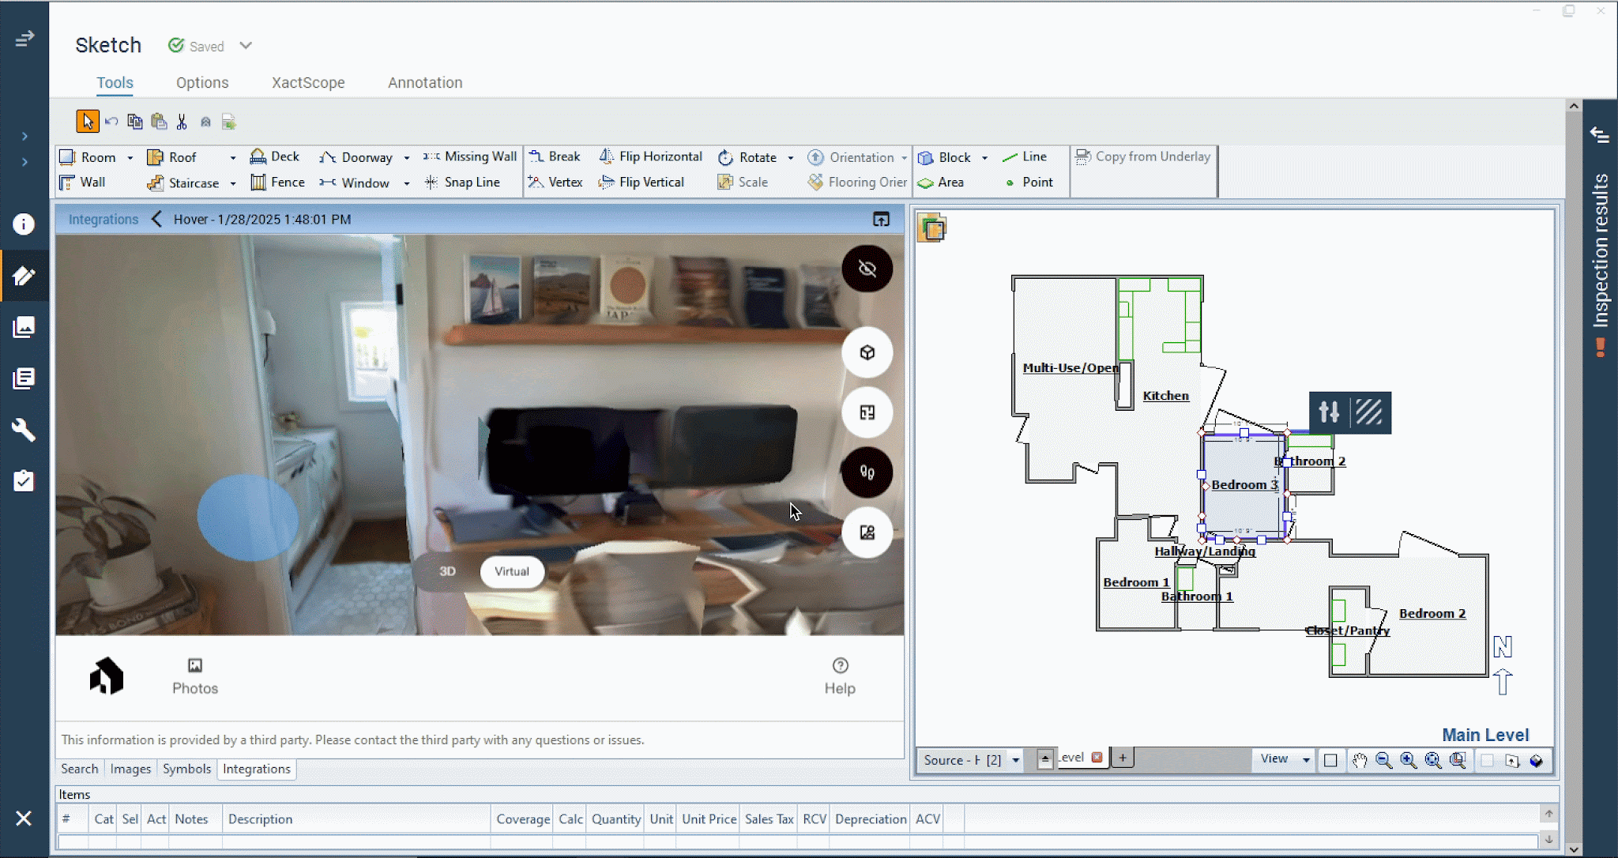
Task: Open the Annotation tab
Action: [x=425, y=83]
